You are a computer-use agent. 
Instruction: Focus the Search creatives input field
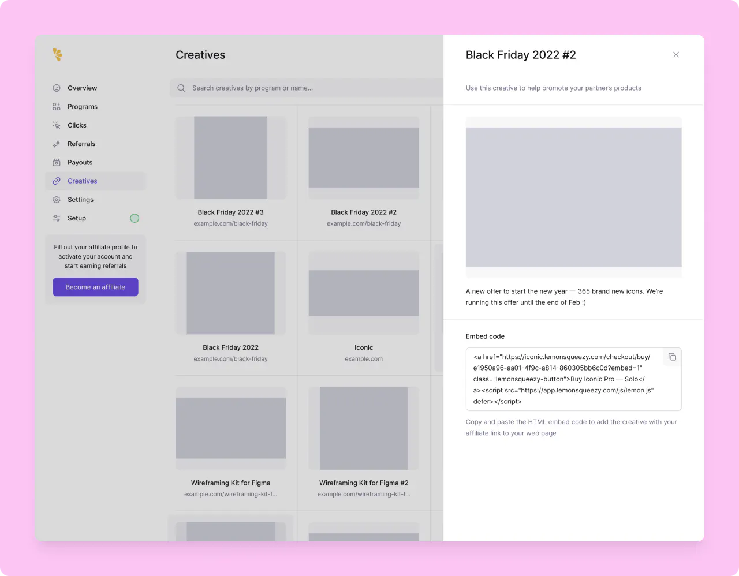click(307, 88)
